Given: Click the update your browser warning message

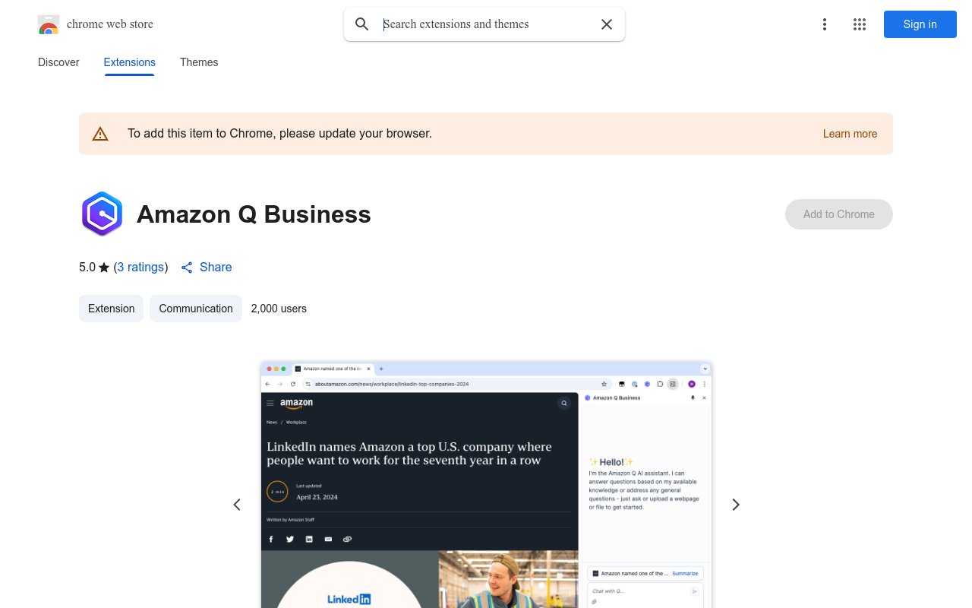Looking at the screenshot, I should [279, 134].
